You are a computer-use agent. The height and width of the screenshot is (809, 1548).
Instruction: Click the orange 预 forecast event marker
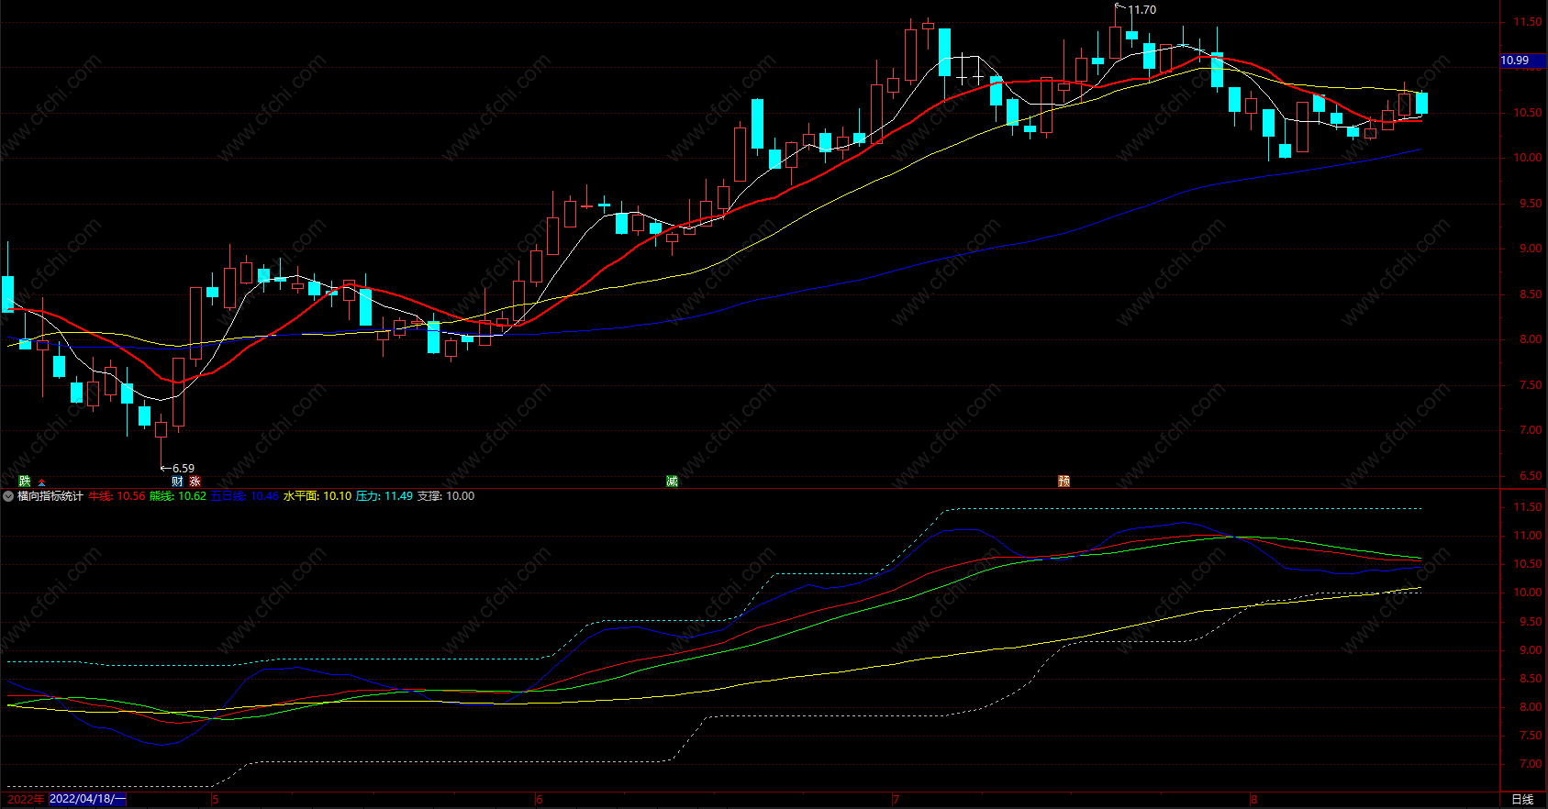(1064, 481)
